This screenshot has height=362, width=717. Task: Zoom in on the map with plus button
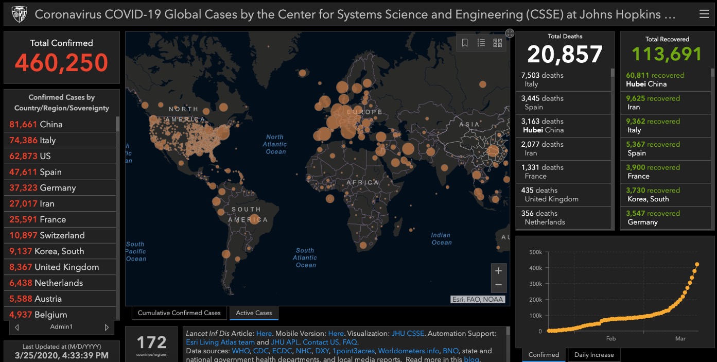(498, 271)
